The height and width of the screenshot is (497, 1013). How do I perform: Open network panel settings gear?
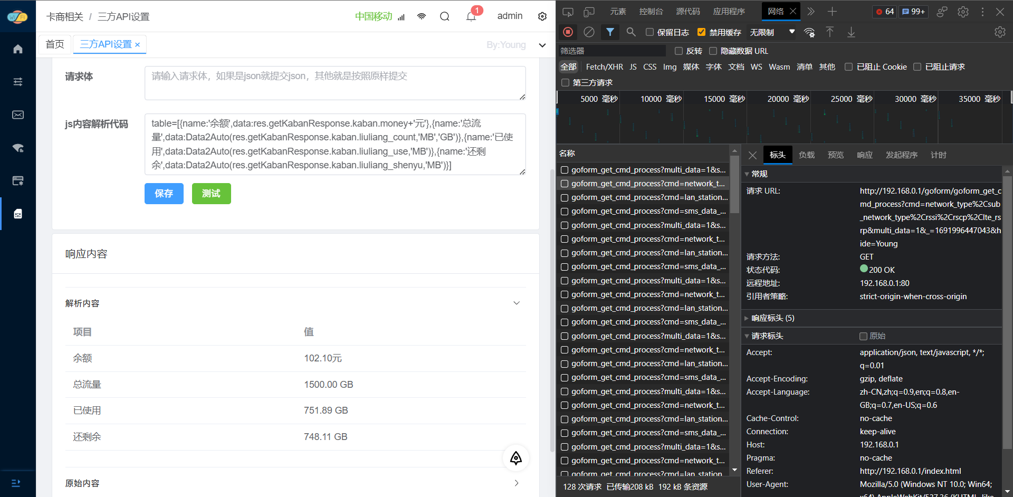point(1000,32)
